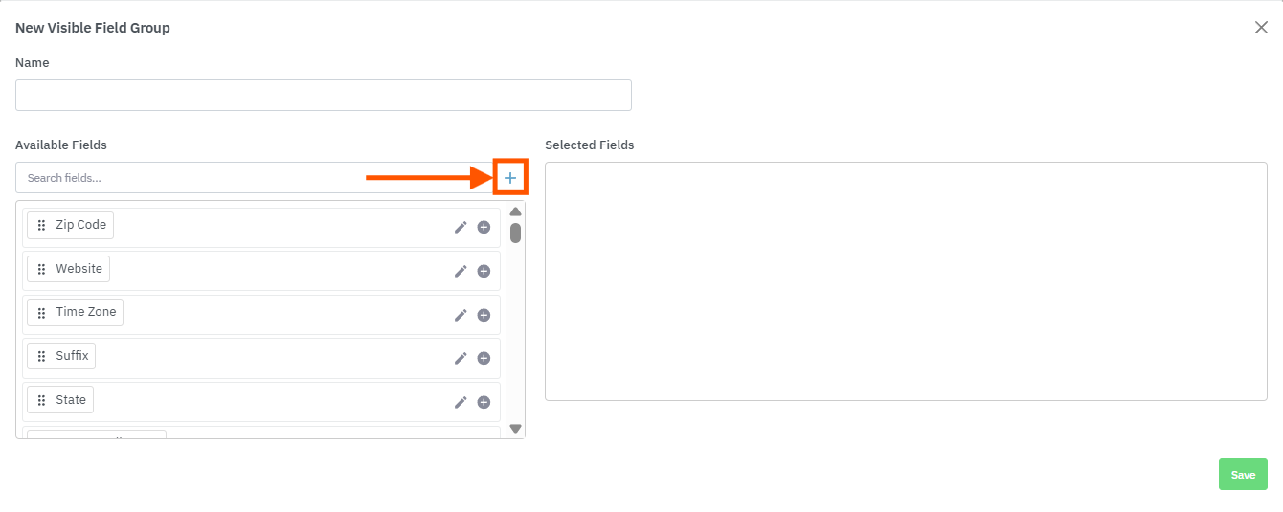
Task: Add Time Zone to selected fields
Action: pos(484,315)
